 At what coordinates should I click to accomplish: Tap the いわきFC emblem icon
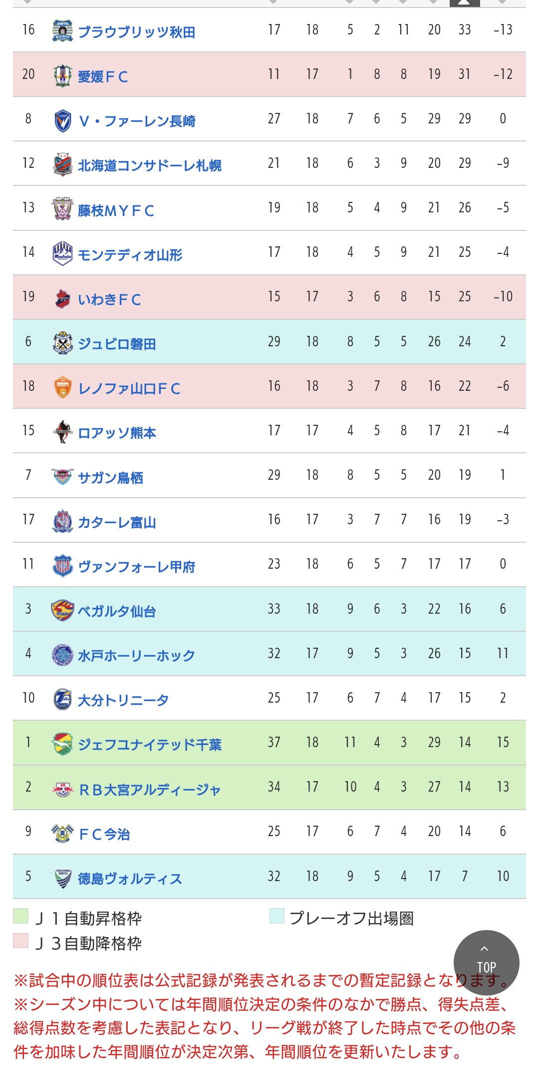click(62, 298)
